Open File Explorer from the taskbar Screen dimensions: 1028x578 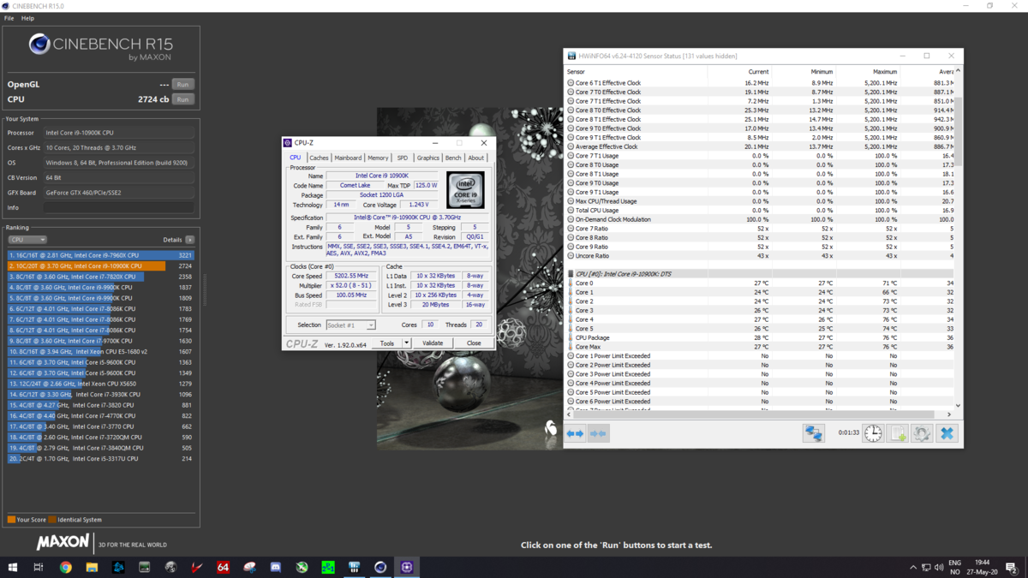click(x=92, y=567)
